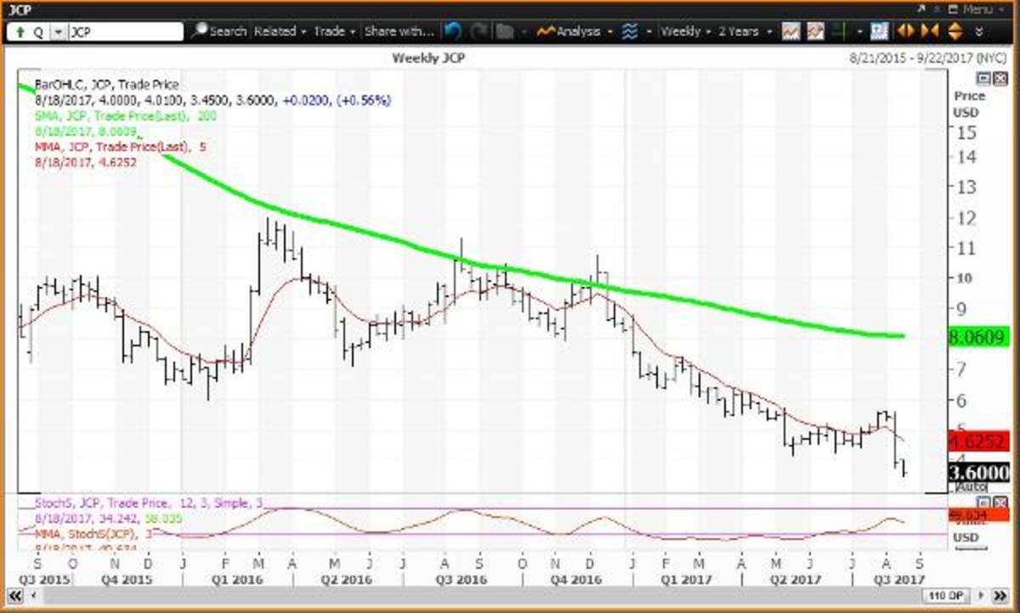
Task: Expand the chart type dropdown arrow
Action: (x=859, y=31)
